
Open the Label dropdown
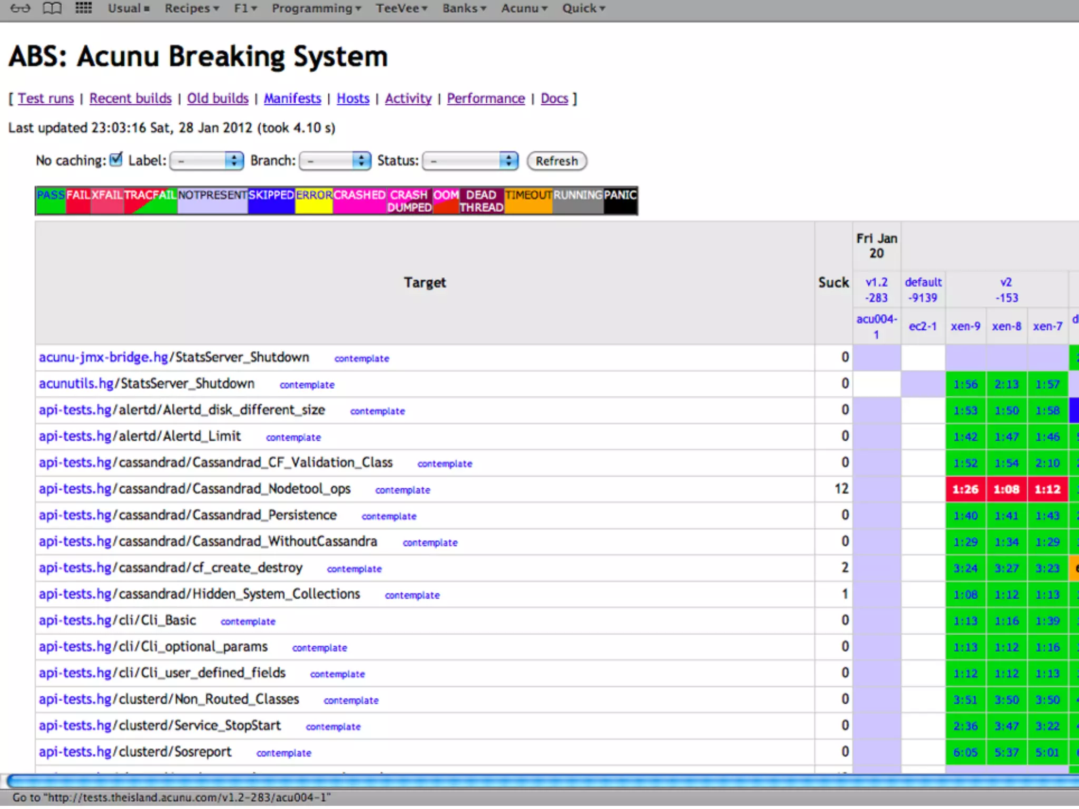[x=207, y=161]
